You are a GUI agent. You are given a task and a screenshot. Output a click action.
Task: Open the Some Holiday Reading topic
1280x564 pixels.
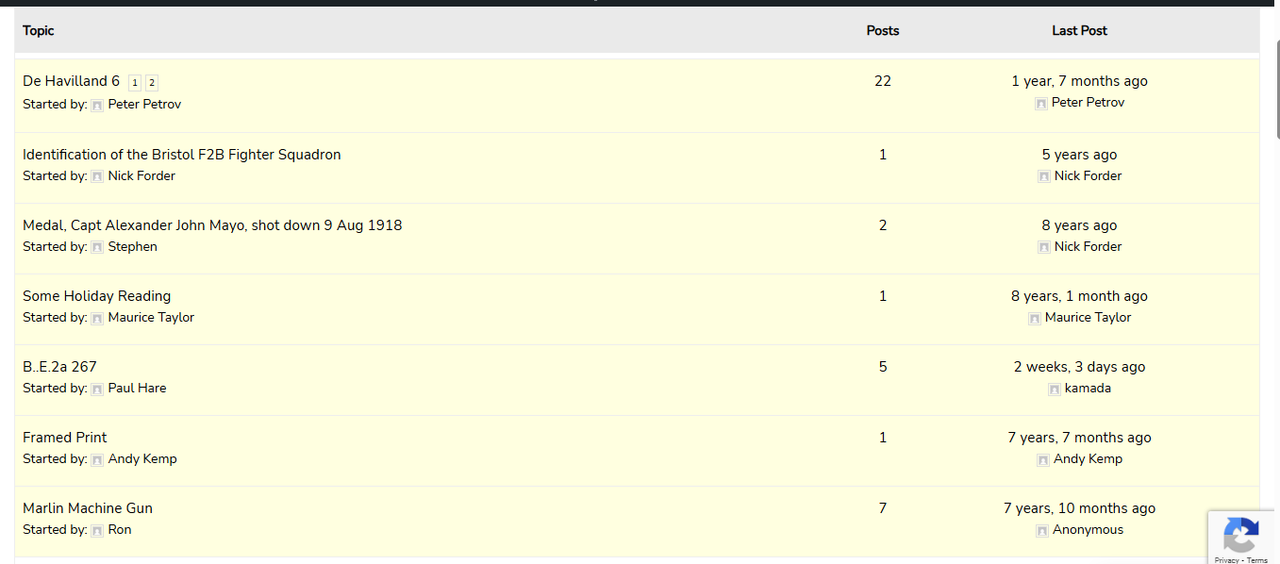pyautogui.click(x=97, y=296)
